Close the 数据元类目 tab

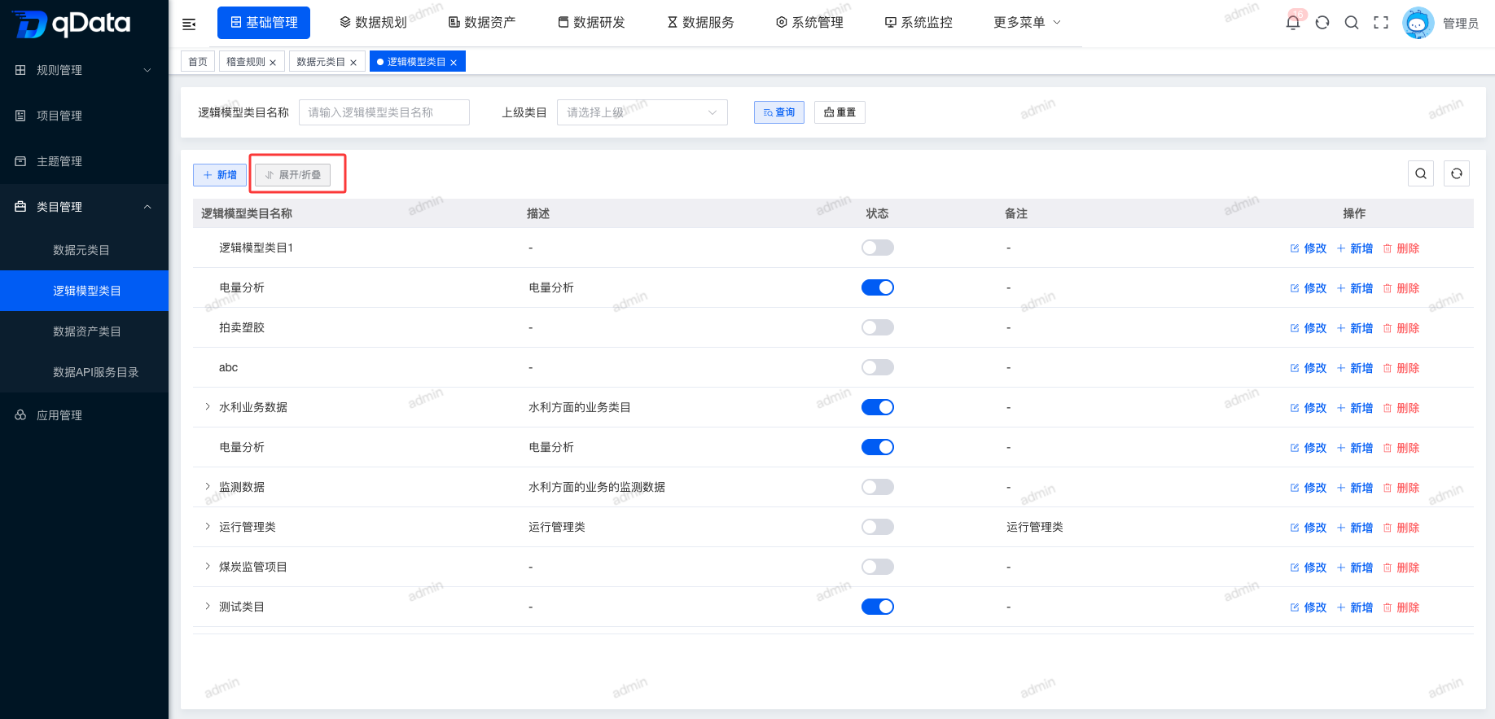click(353, 63)
